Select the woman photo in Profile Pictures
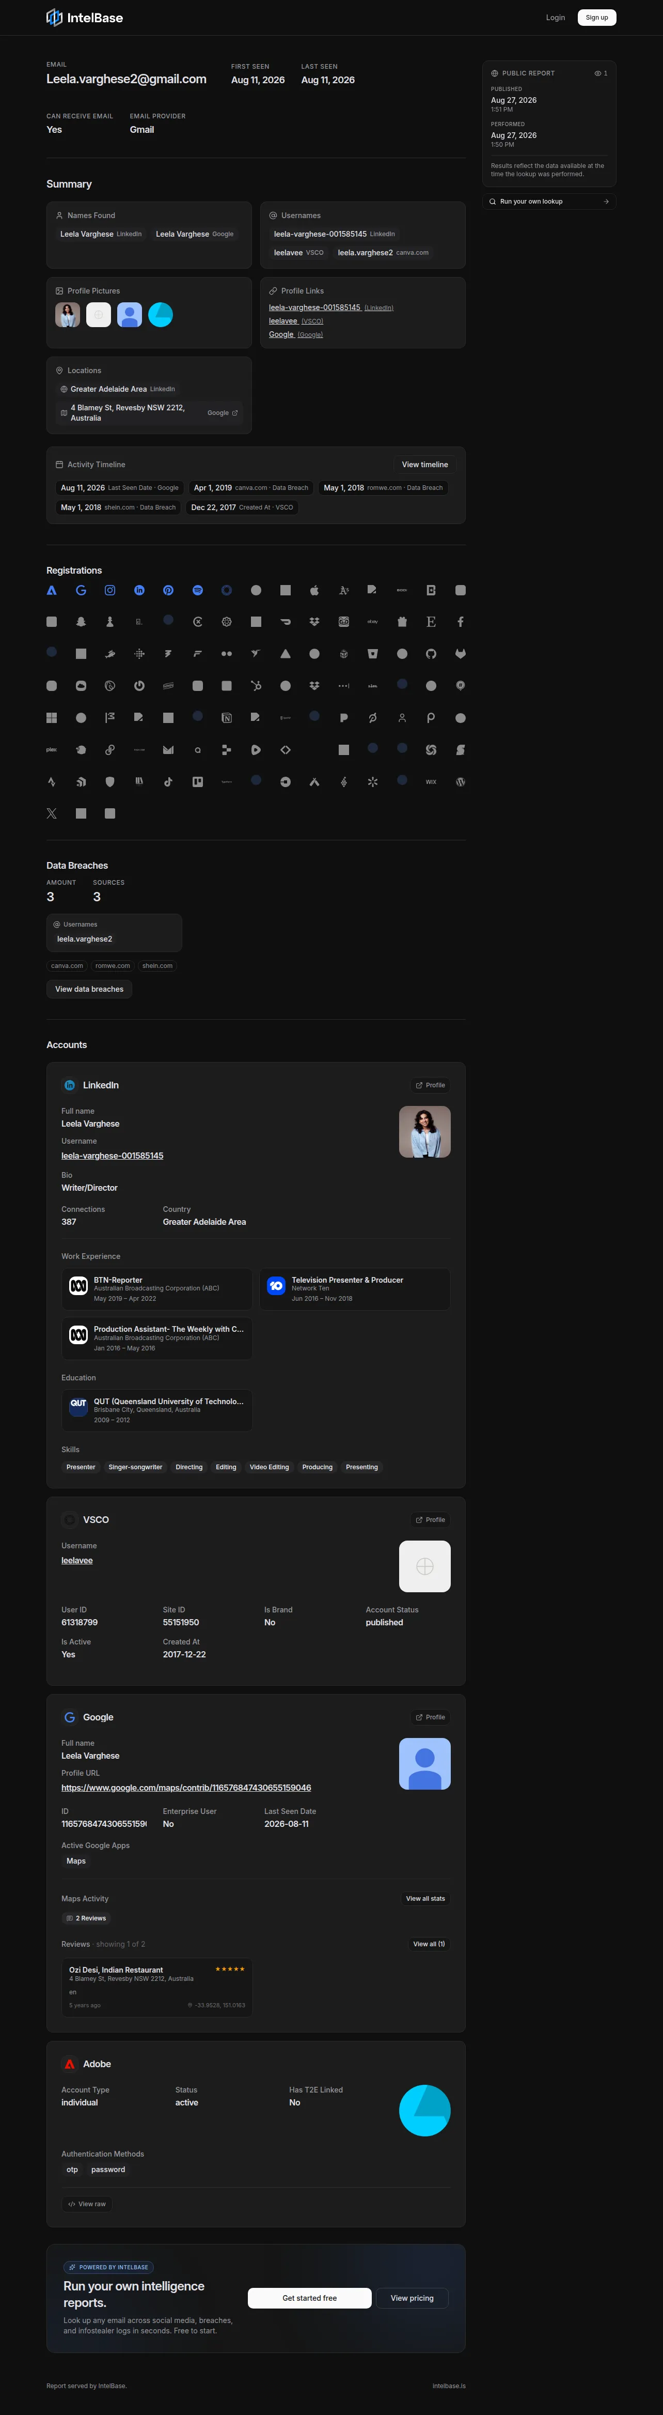The width and height of the screenshot is (663, 2415). pos(68,315)
